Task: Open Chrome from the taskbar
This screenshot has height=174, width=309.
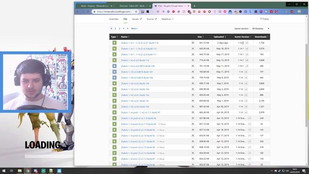Action: click(28, 171)
